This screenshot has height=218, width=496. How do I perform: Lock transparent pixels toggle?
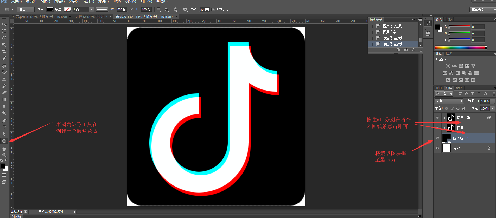pos(446,108)
